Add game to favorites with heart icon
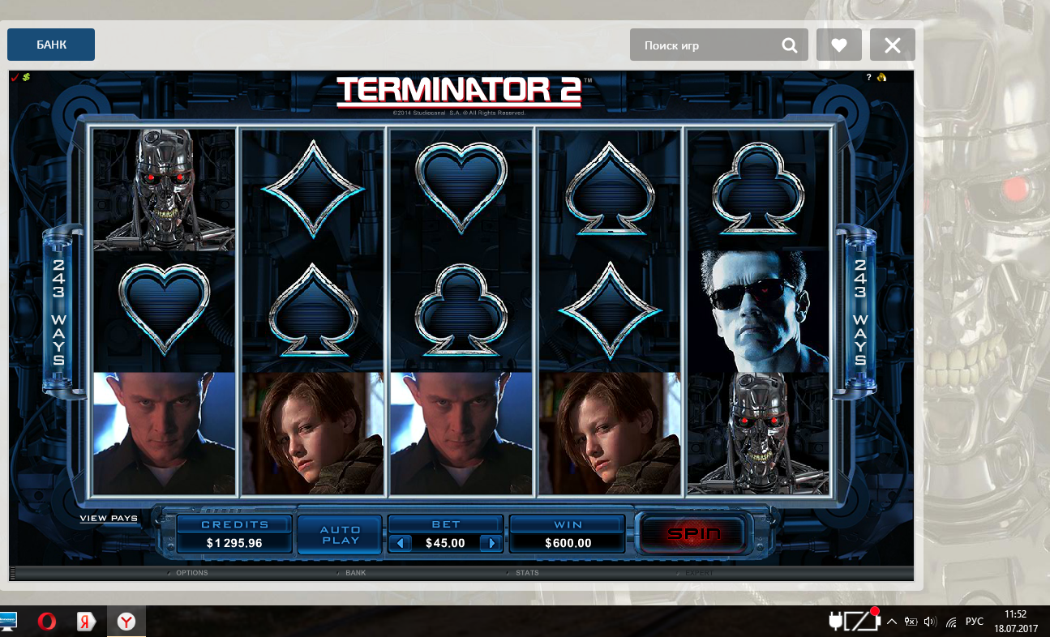 [x=839, y=45]
